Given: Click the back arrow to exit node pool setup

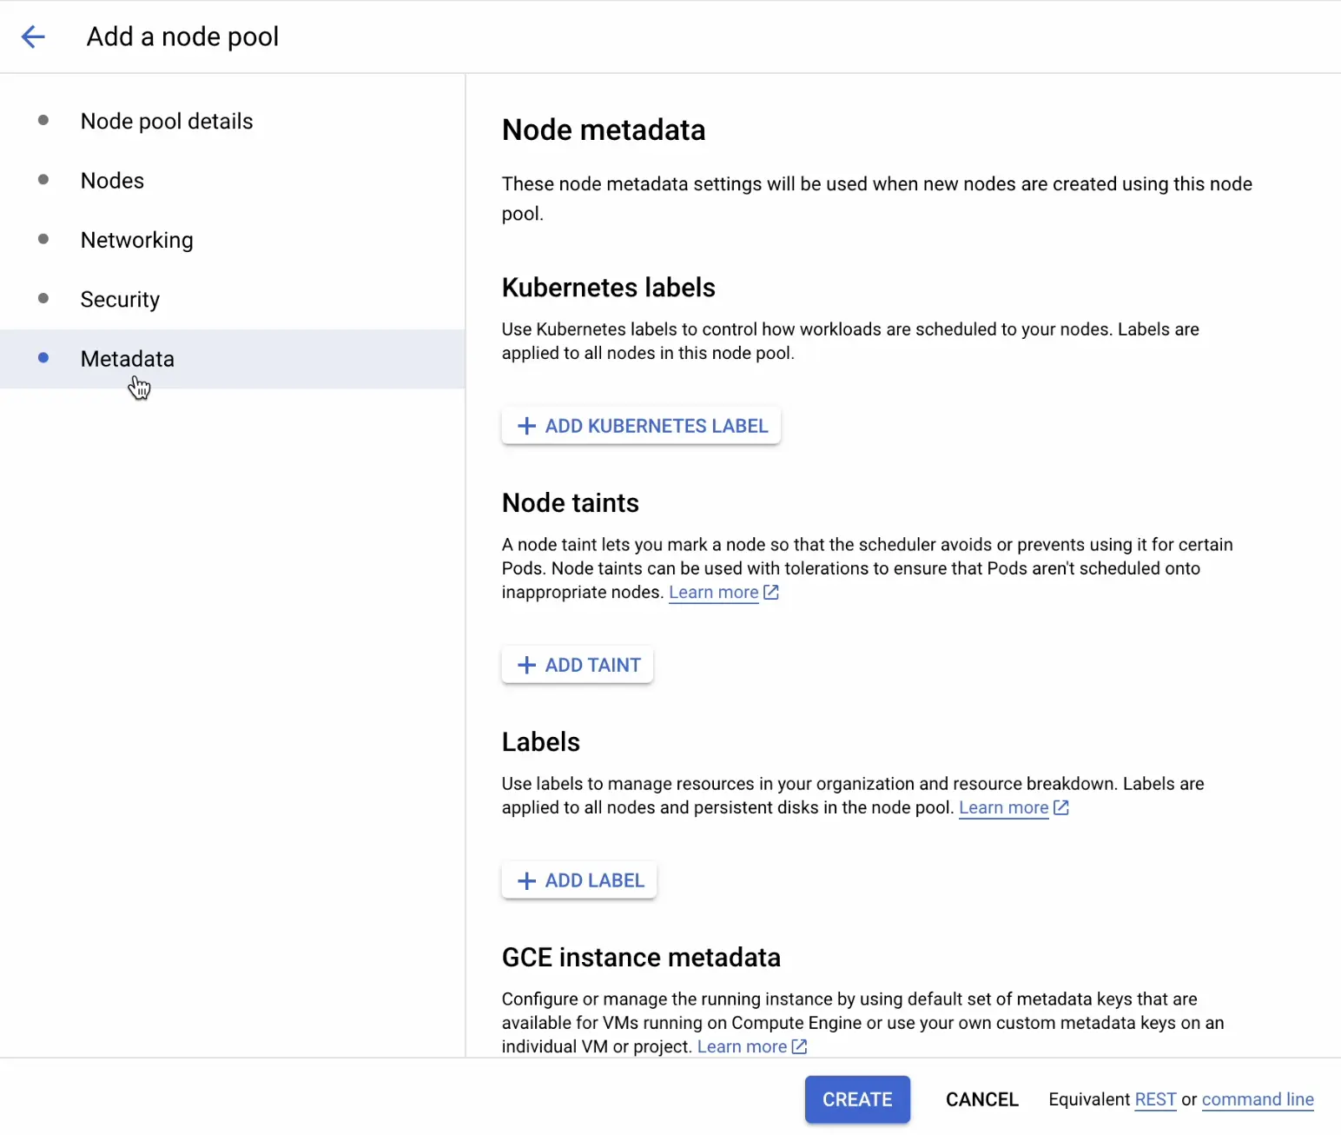Looking at the screenshot, I should tap(33, 37).
